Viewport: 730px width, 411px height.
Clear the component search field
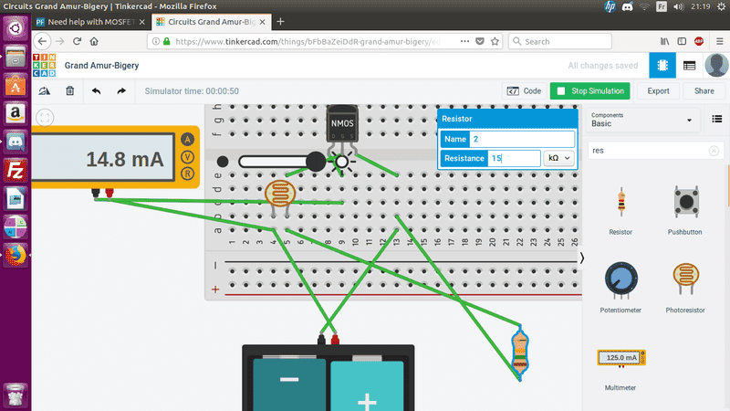(714, 151)
